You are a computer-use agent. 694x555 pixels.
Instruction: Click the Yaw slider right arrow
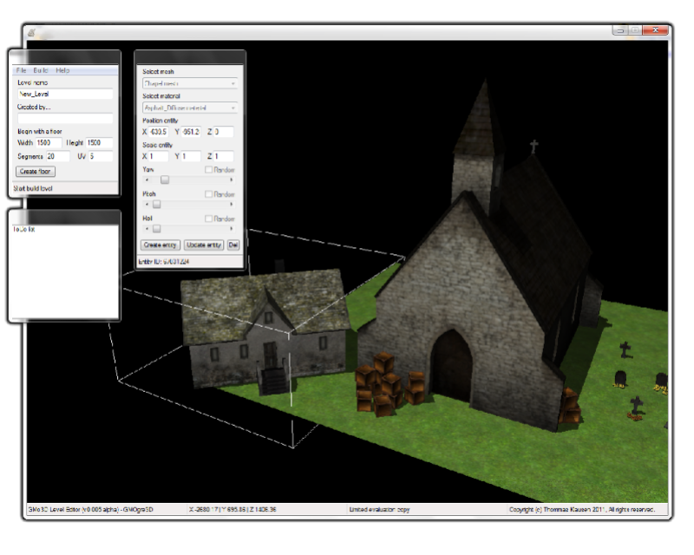[x=232, y=180]
